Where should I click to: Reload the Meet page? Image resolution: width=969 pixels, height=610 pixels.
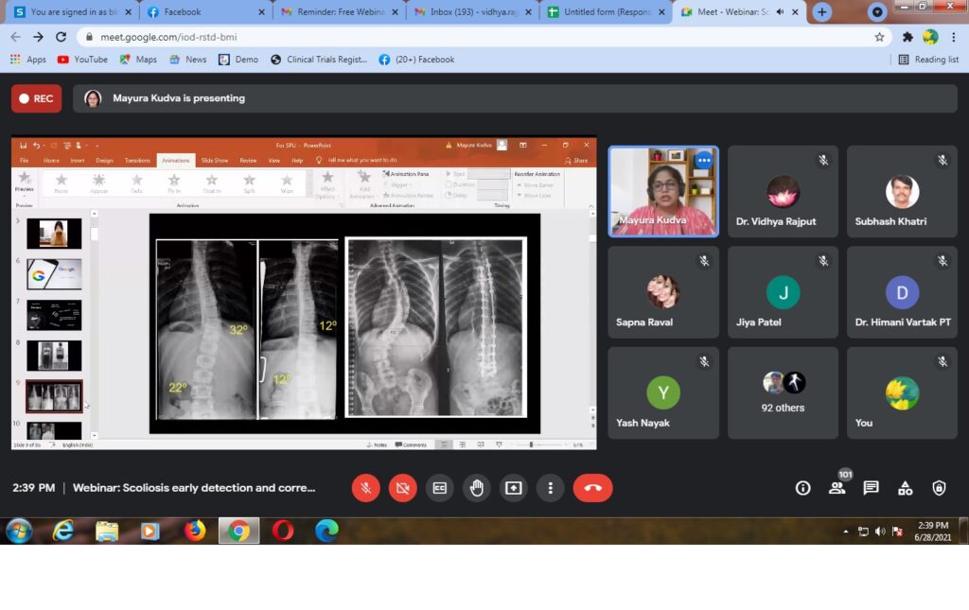point(61,37)
